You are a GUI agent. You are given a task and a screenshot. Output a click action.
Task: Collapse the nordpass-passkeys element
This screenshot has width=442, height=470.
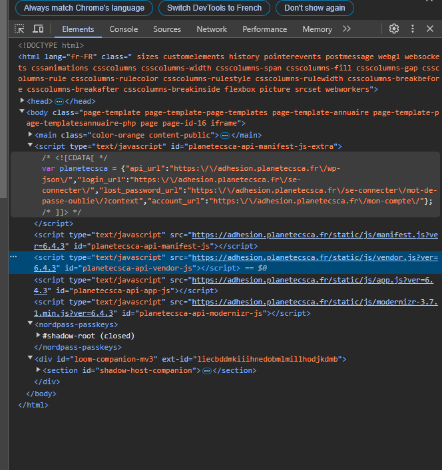[30, 324]
